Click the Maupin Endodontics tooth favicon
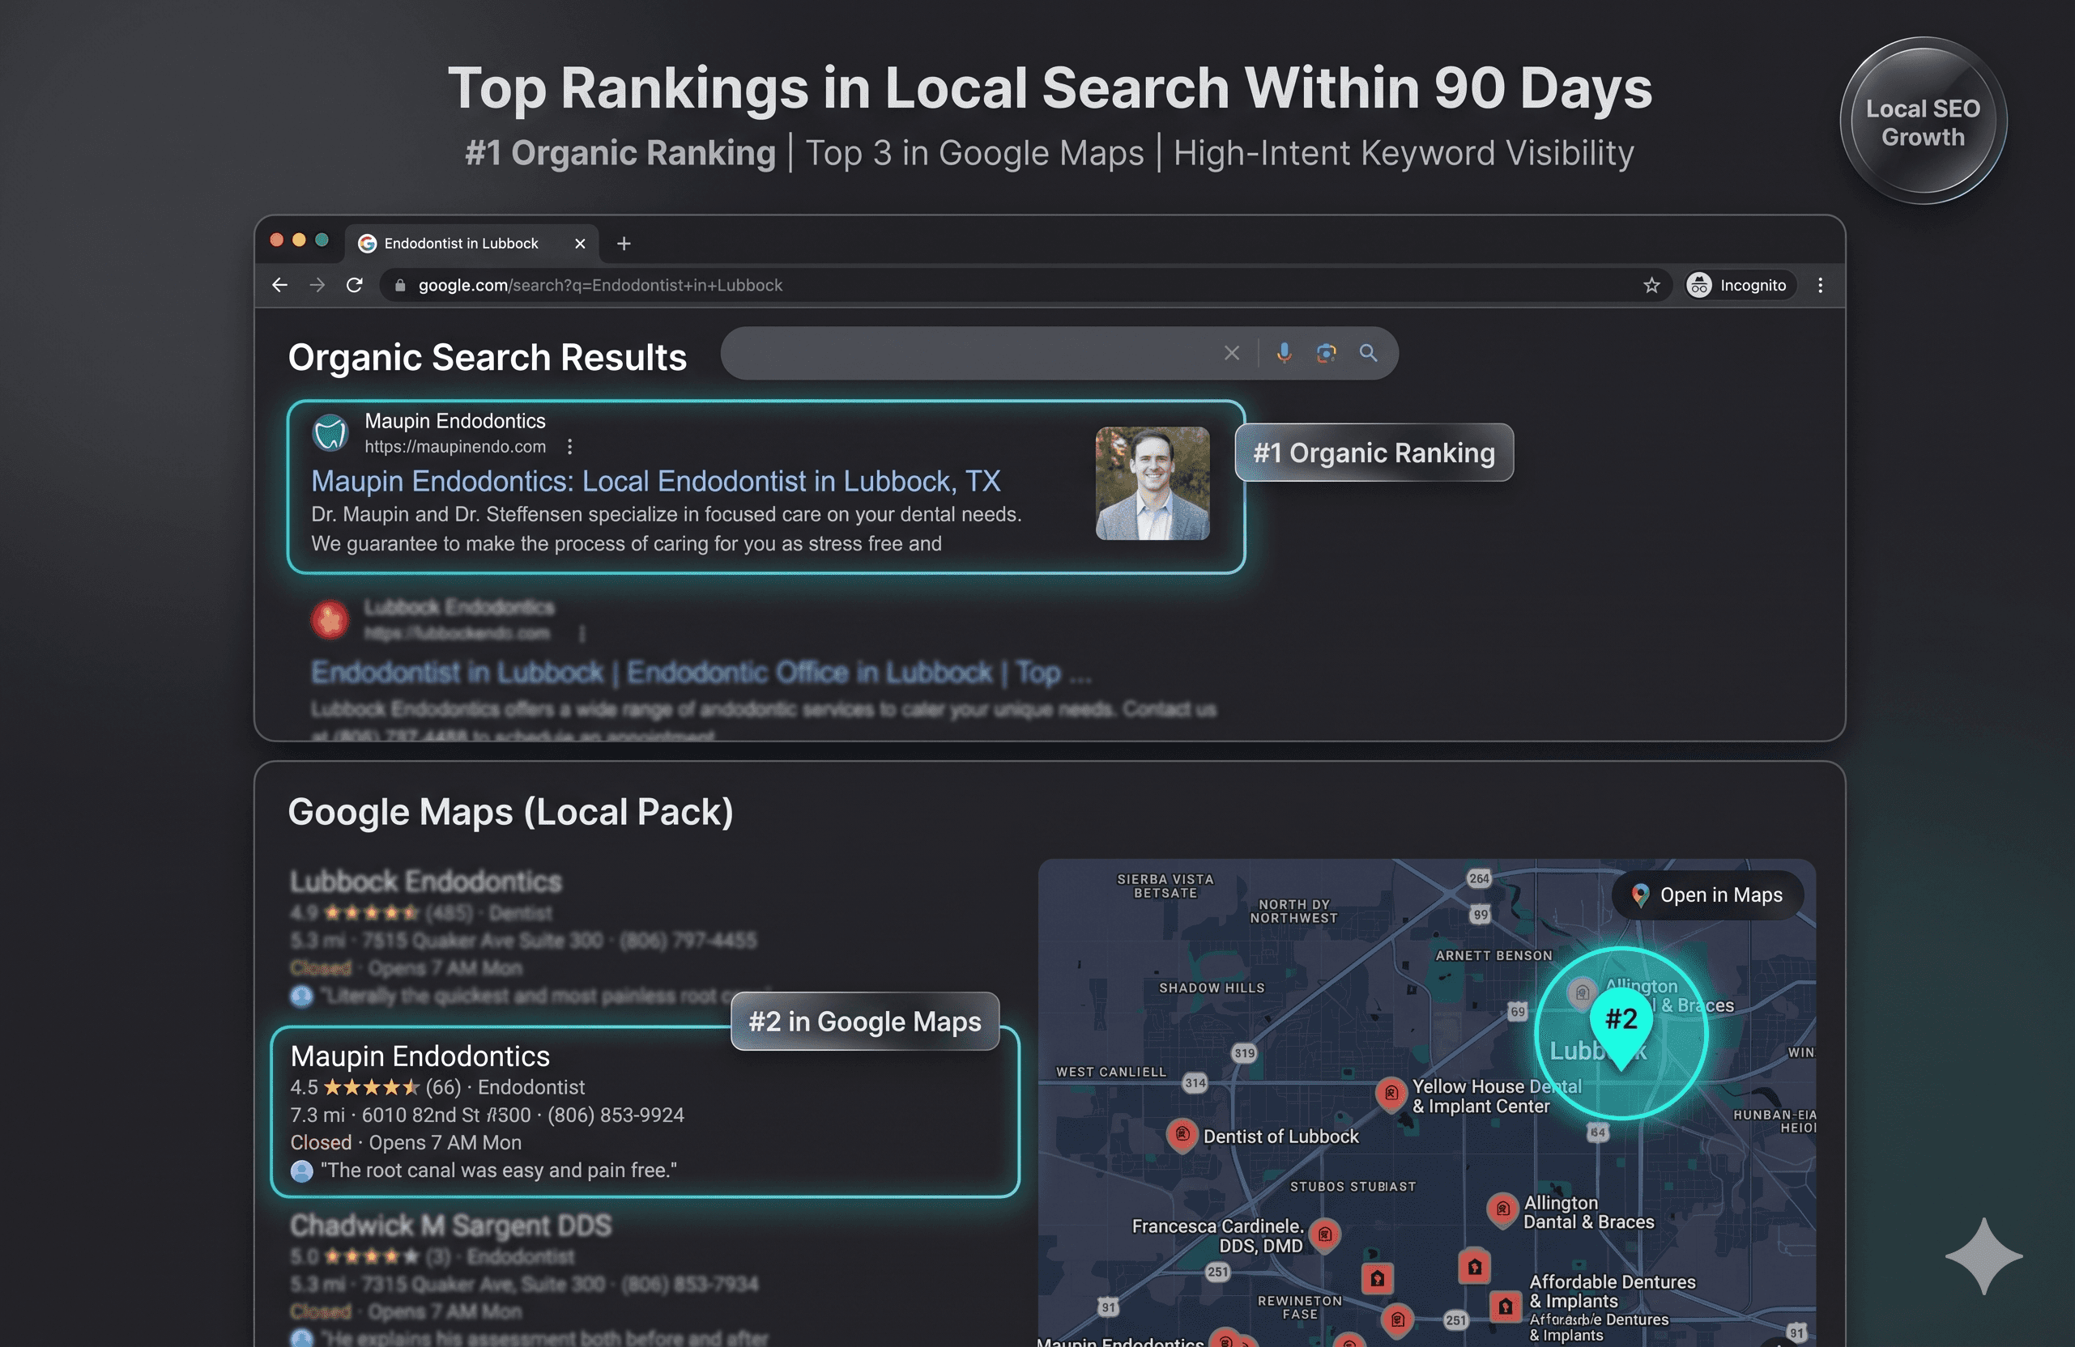Viewport: 2075px width, 1347px height. click(330, 433)
